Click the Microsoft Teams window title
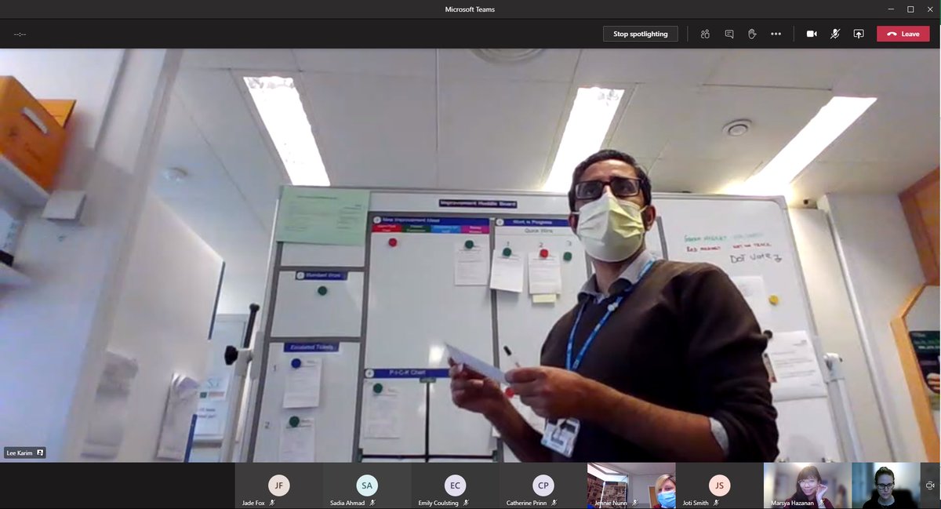Viewport: 941px width, 509px height. click(x=470, y=9)
